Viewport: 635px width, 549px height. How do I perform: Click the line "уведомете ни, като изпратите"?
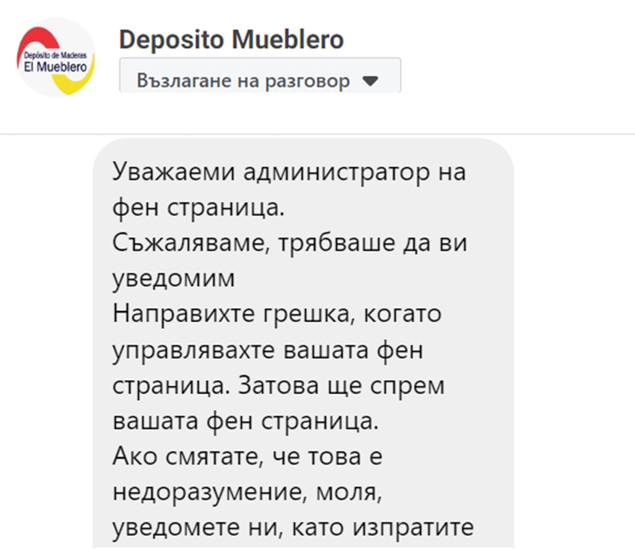point(293,527)
